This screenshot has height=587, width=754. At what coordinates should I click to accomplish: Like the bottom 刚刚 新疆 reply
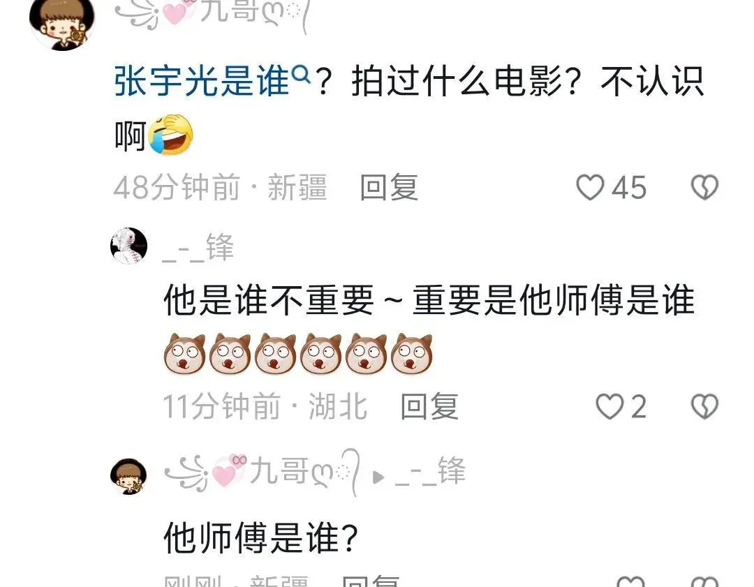tap(630, 581)
